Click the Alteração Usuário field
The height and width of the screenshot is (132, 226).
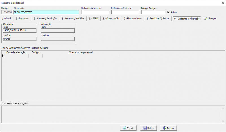pos(58,39)
